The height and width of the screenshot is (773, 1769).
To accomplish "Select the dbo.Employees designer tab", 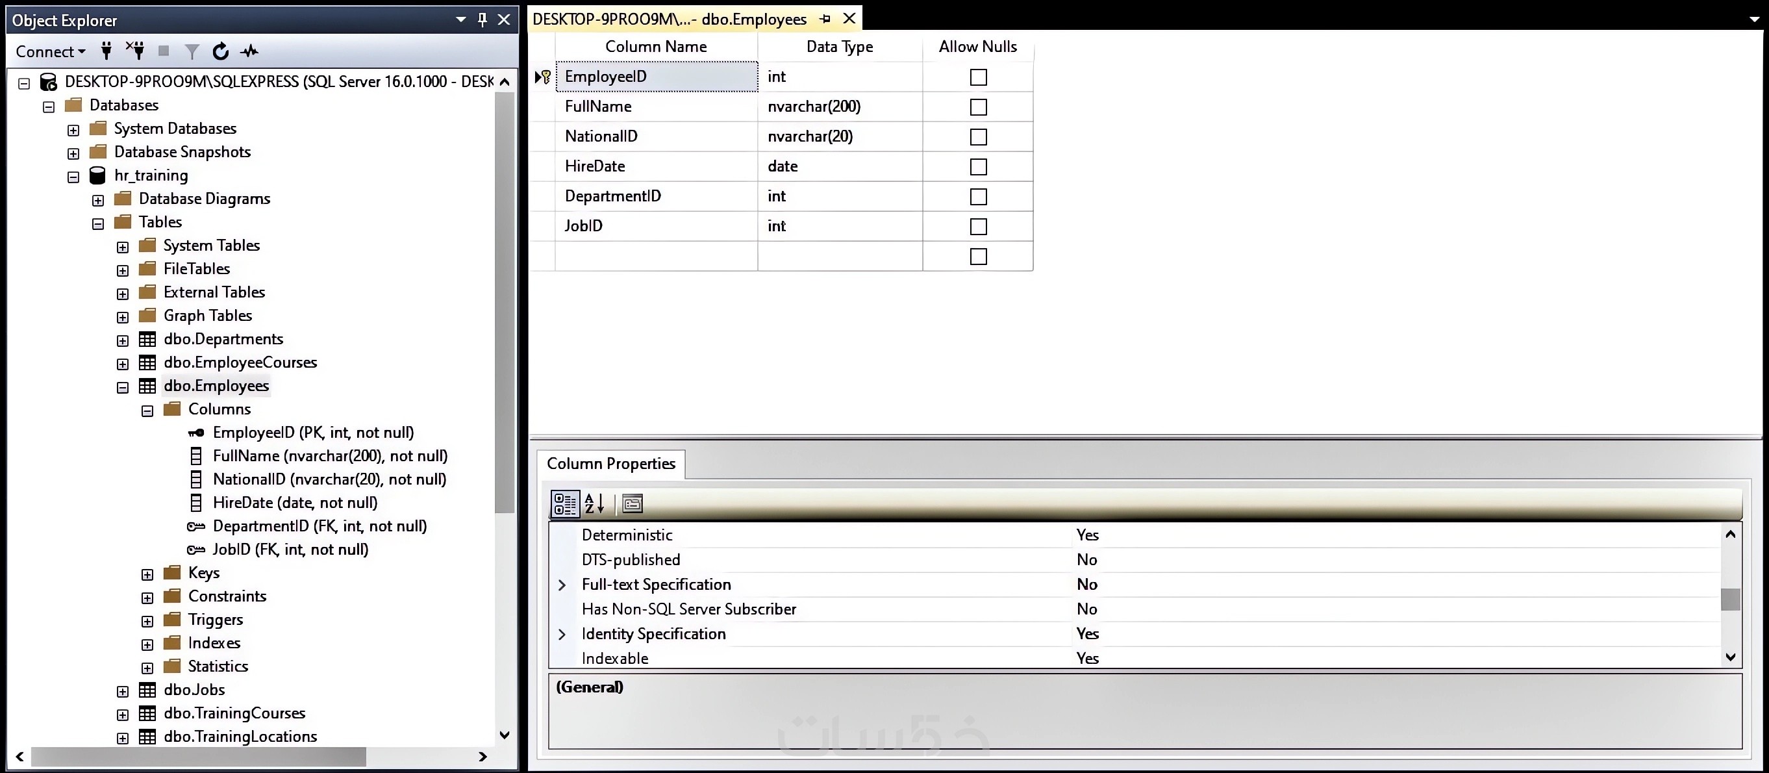I will [670, 19].
